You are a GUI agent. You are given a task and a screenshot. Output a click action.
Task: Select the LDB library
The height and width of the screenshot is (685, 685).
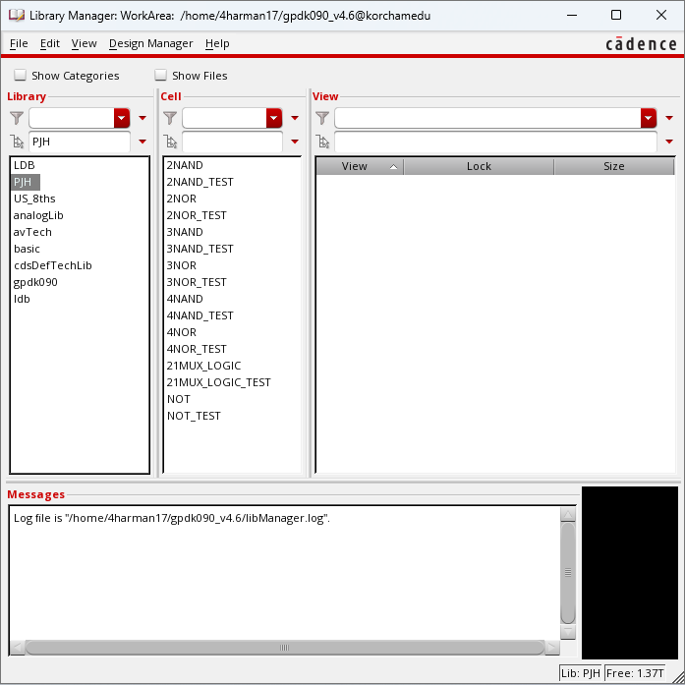pyautogui.click(x=24, y=165)
